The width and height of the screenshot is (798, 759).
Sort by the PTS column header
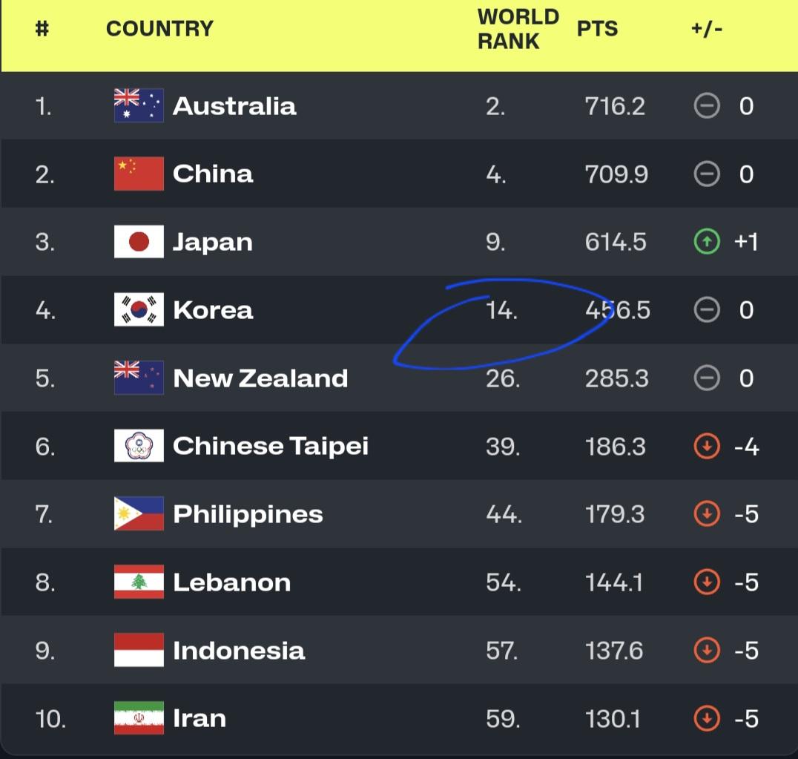tap(597, 29)
